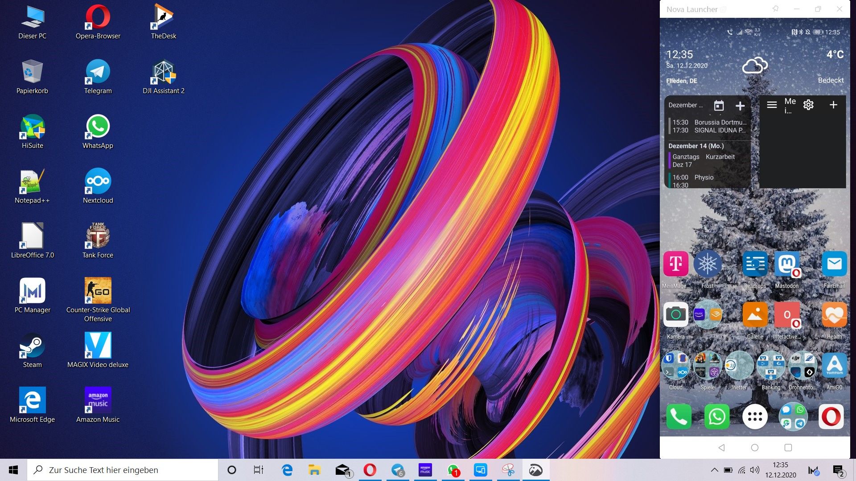Tap the Android back navigation button

pyautogui.click(x=721, y=448)
